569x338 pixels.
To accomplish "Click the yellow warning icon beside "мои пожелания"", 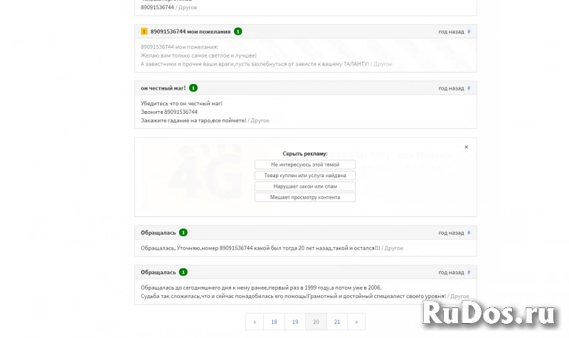I will coord(144,31).
